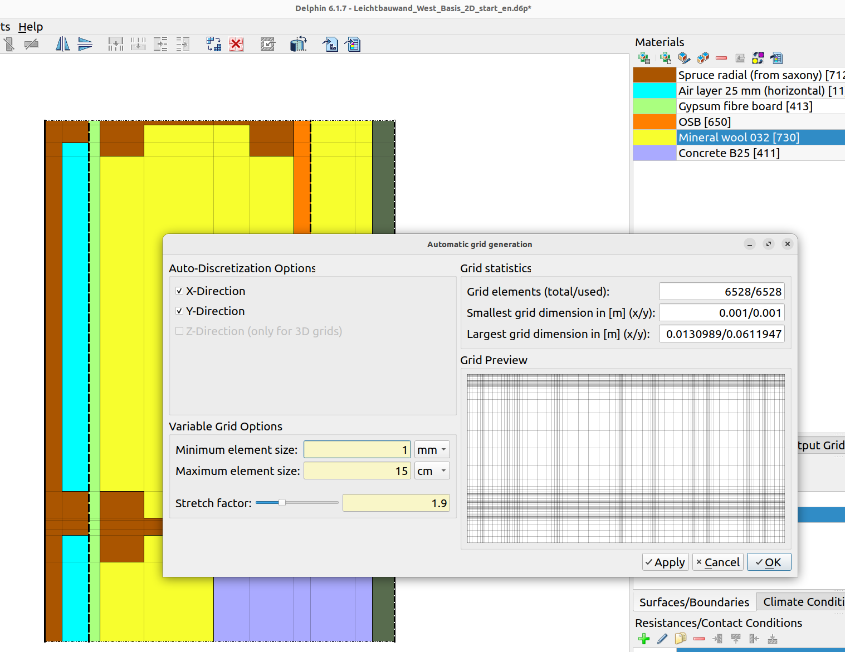This screenshot has height=652, width=845.
Task: Copy material using the double-cube icon
Action: click(x=703, y=58)
